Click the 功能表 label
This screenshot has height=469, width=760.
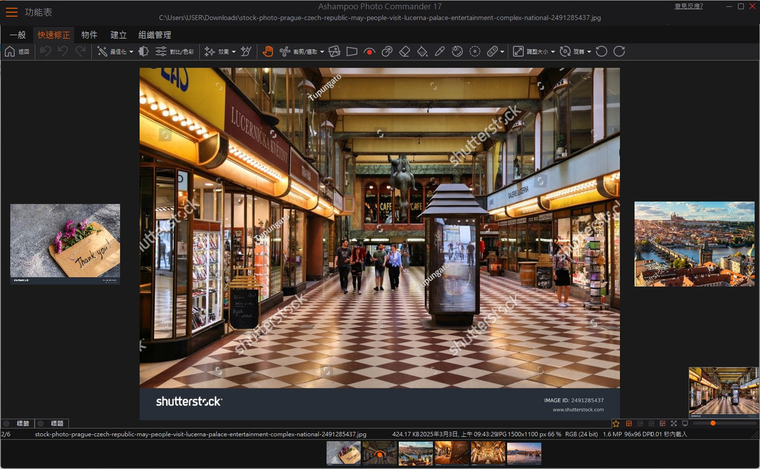click(39, 12)
